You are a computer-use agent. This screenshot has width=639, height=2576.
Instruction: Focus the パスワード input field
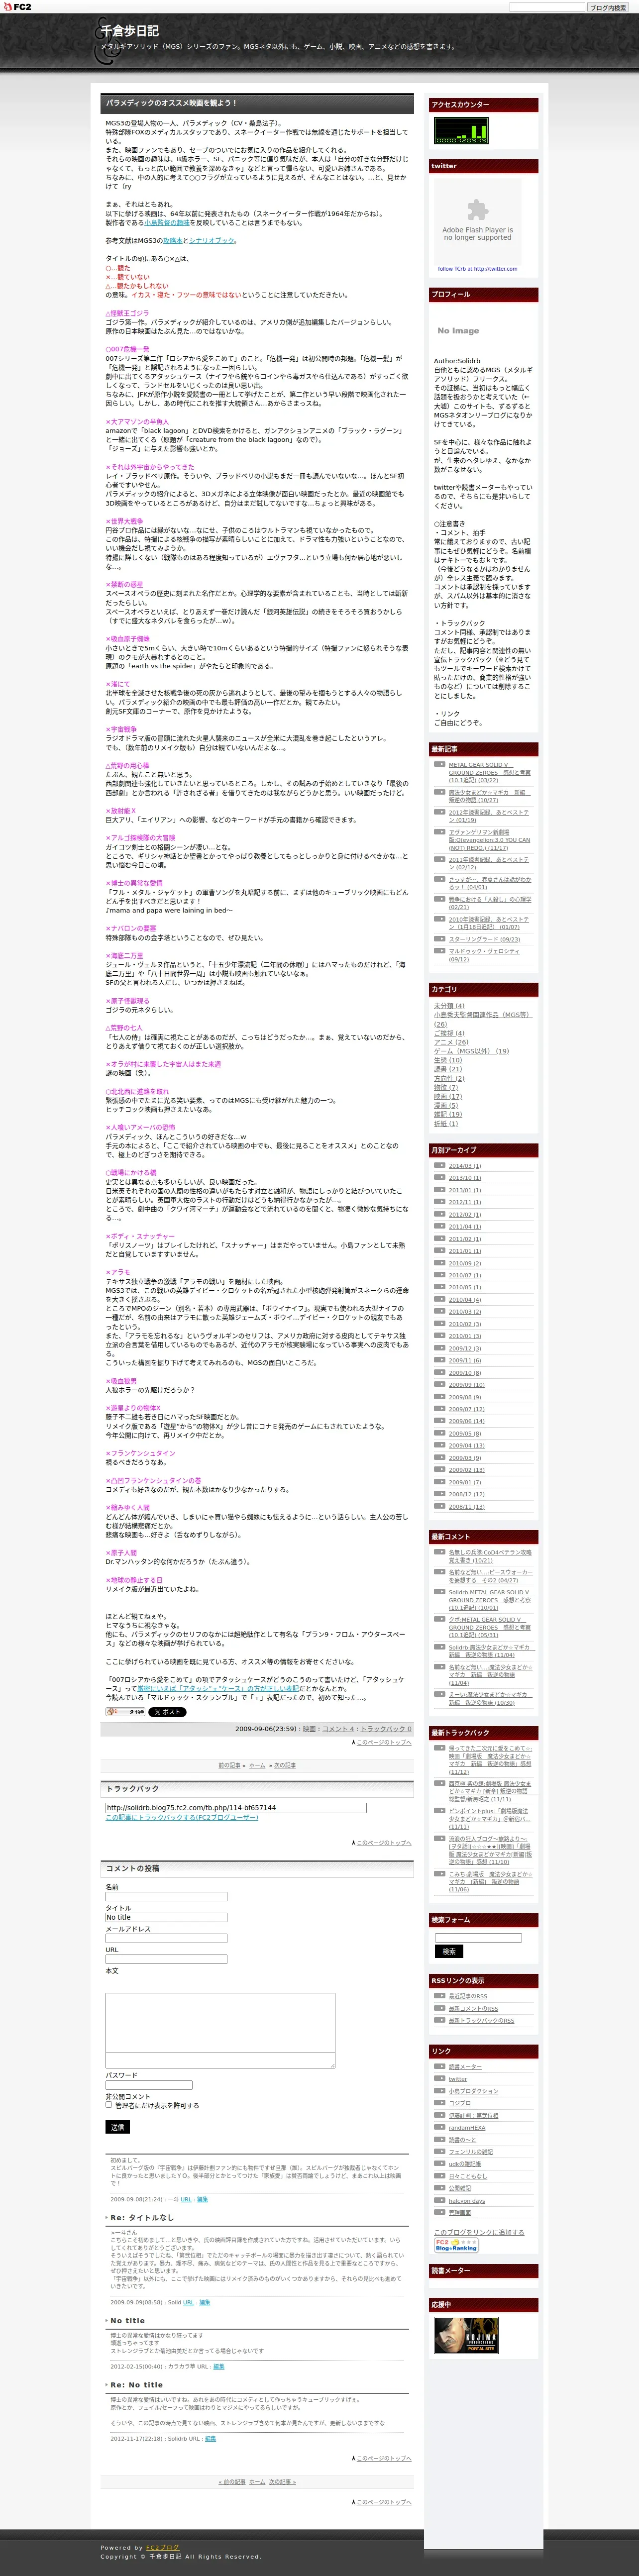point(148,2085)
